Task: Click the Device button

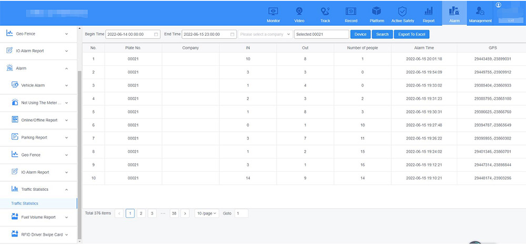Action: (360, 34)
